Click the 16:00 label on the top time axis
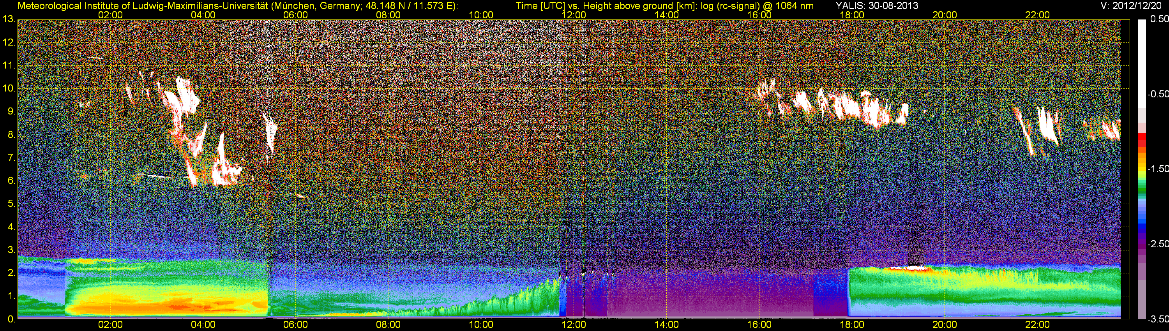 click(759, 15)
